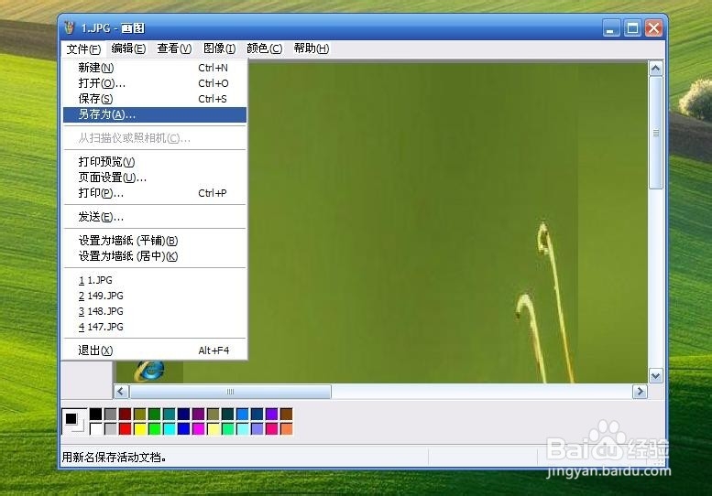Viewport: 712px width, 496px height.
Task: Choose 保存(S) from the File menu
Action: tap(155, 99)
